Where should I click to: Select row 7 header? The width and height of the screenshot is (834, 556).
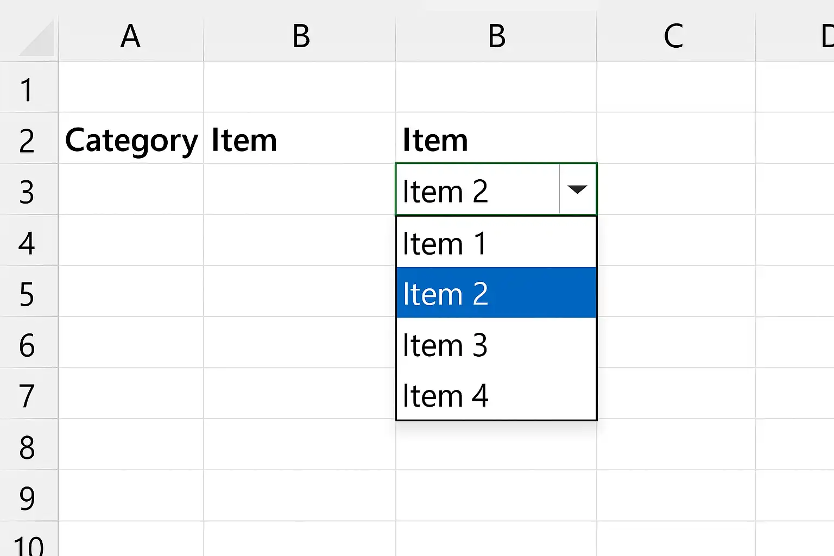(28, 394)
